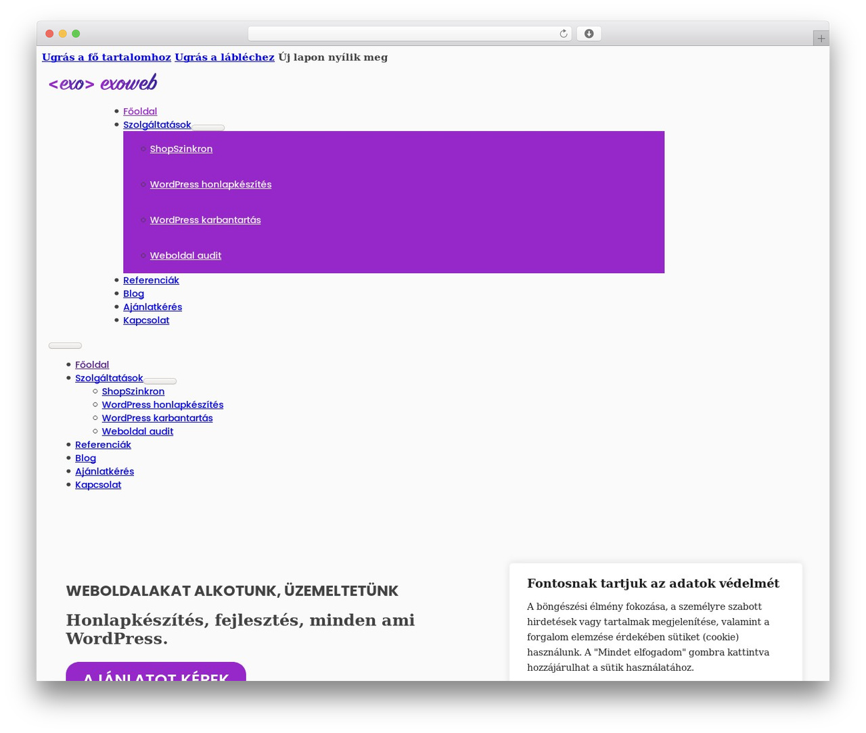The height and width of the screenshot is (733, 866).
Task: Go to Ajánlatkérés in the lower navigation list
Action: 104,471
